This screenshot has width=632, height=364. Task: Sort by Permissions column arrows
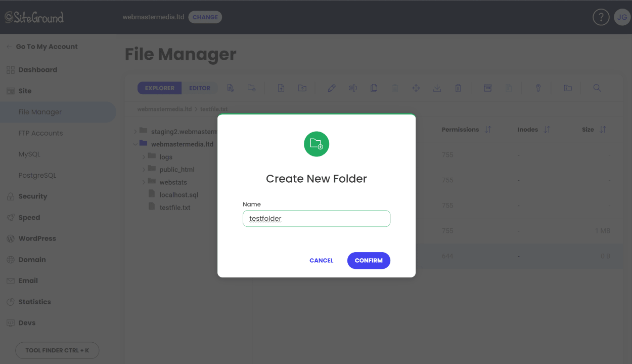[488, 130]
